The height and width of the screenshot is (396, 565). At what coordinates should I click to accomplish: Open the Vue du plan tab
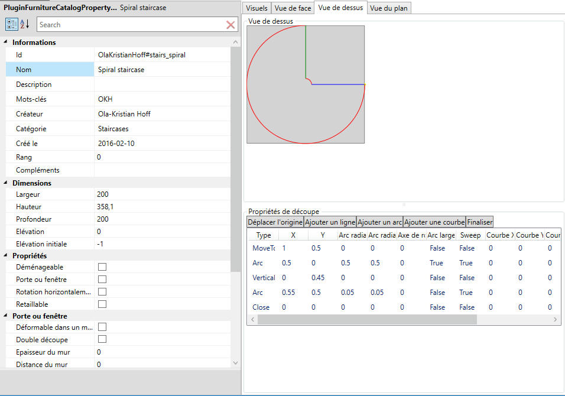click(389, 8)
